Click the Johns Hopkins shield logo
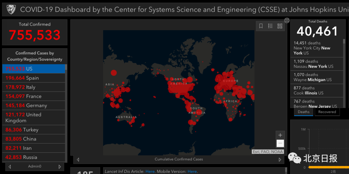 (11, 9)
